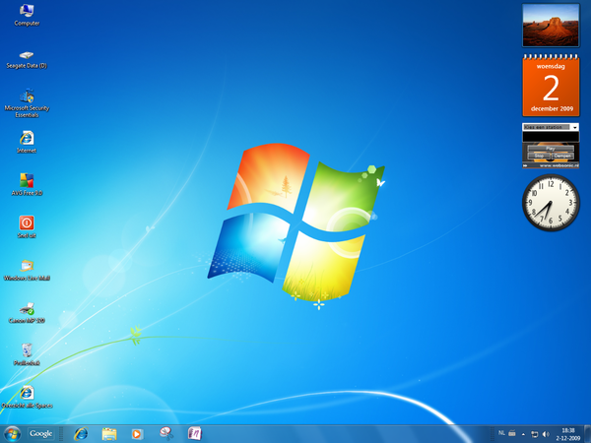Click the Show desktop button at taskbar end
Image resolution: width=591 pixels, height=443 pixels.
coord(588,434)
